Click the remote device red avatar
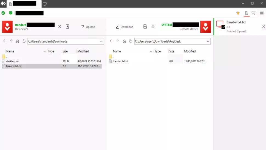Image resolution: width=266 pixels, height=150 pixels. [205, 27]
